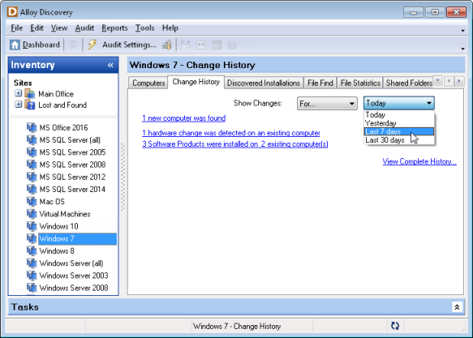473x338 pixels.
Task: Select Windows Server (all) group
Action: [x=71, y=263]
